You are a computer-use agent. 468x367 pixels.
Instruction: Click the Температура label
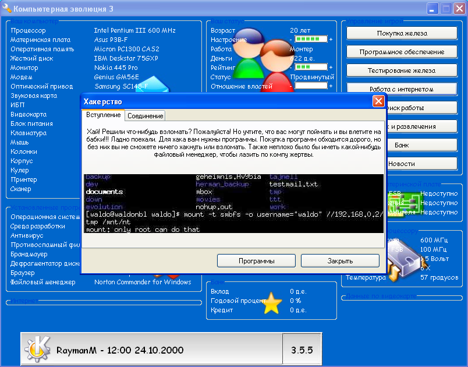tap(366, 277)
